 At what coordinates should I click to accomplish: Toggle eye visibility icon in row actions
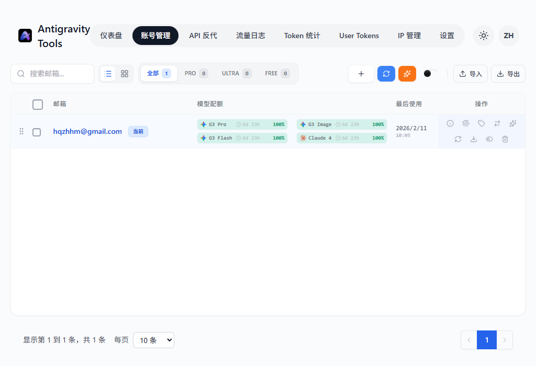(x=489, y=139)
